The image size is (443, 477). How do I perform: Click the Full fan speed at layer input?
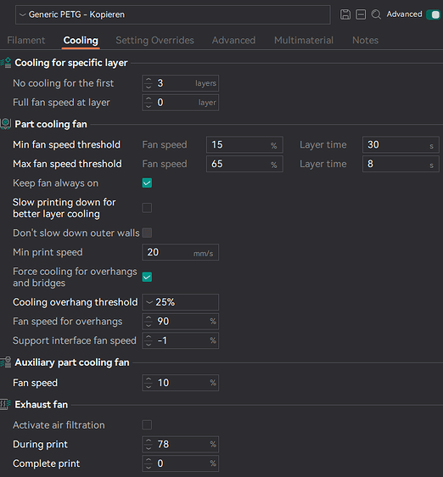(x=180, y=102)
